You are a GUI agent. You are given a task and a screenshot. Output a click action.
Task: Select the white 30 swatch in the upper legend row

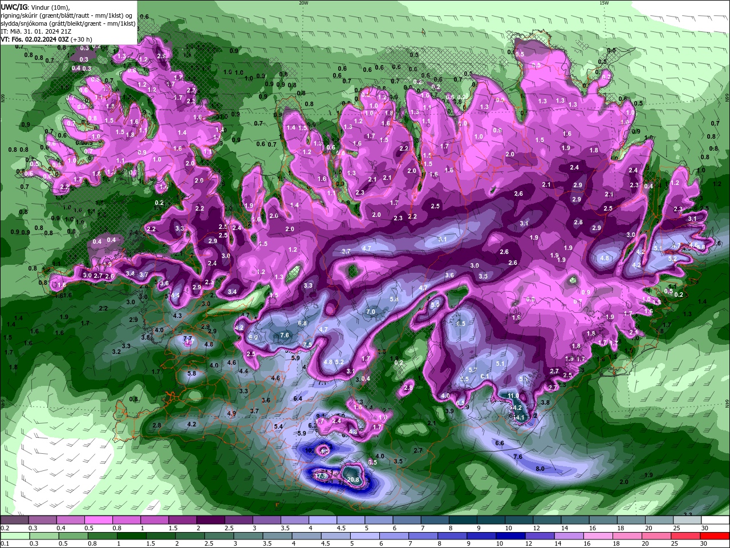(716, 520)
